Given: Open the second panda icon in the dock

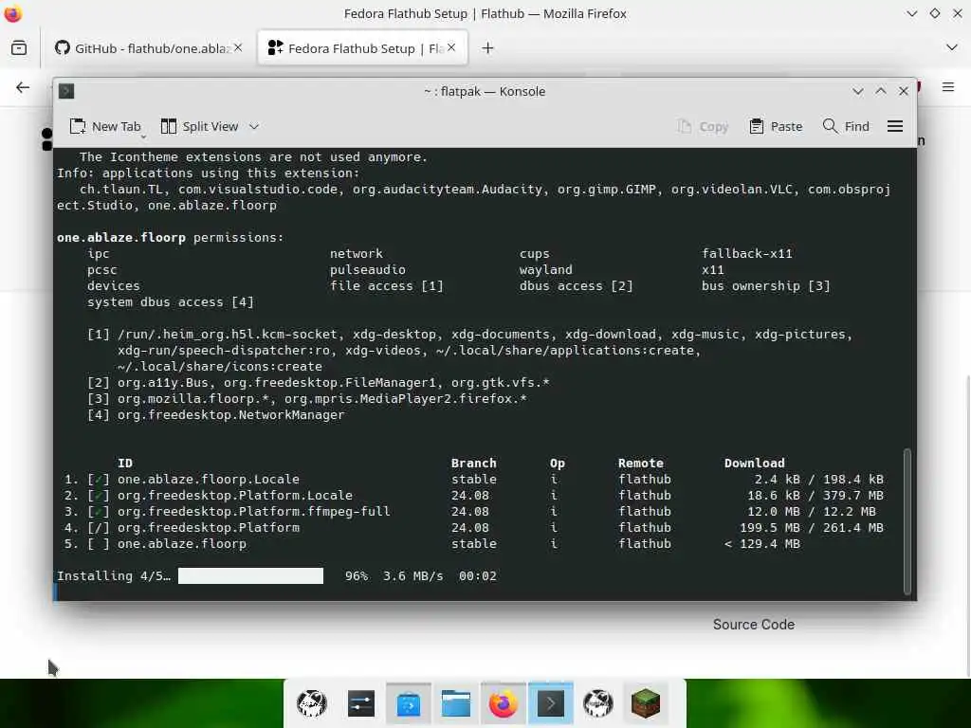Looking at the screenshot, I should point(598,703).
